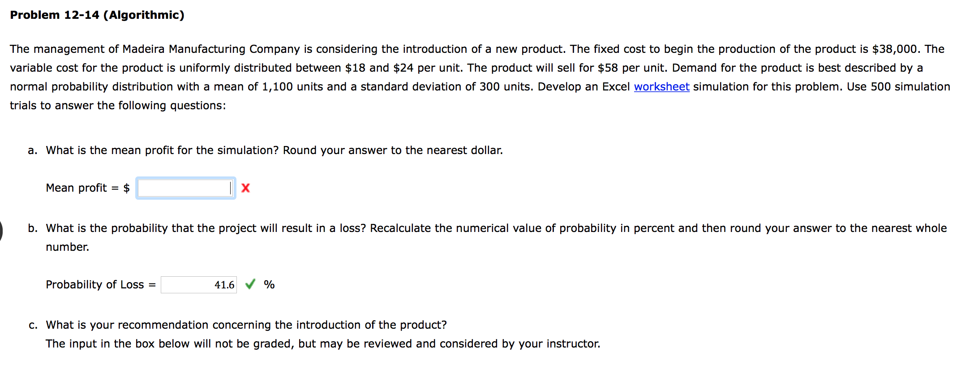The width and height of the screenshot is (961, 369).
Task: Click the 'a.' list marker
Action: pos(32,150)
